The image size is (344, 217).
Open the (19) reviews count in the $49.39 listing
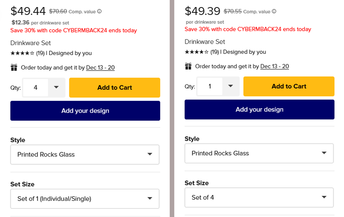point(215,52)
